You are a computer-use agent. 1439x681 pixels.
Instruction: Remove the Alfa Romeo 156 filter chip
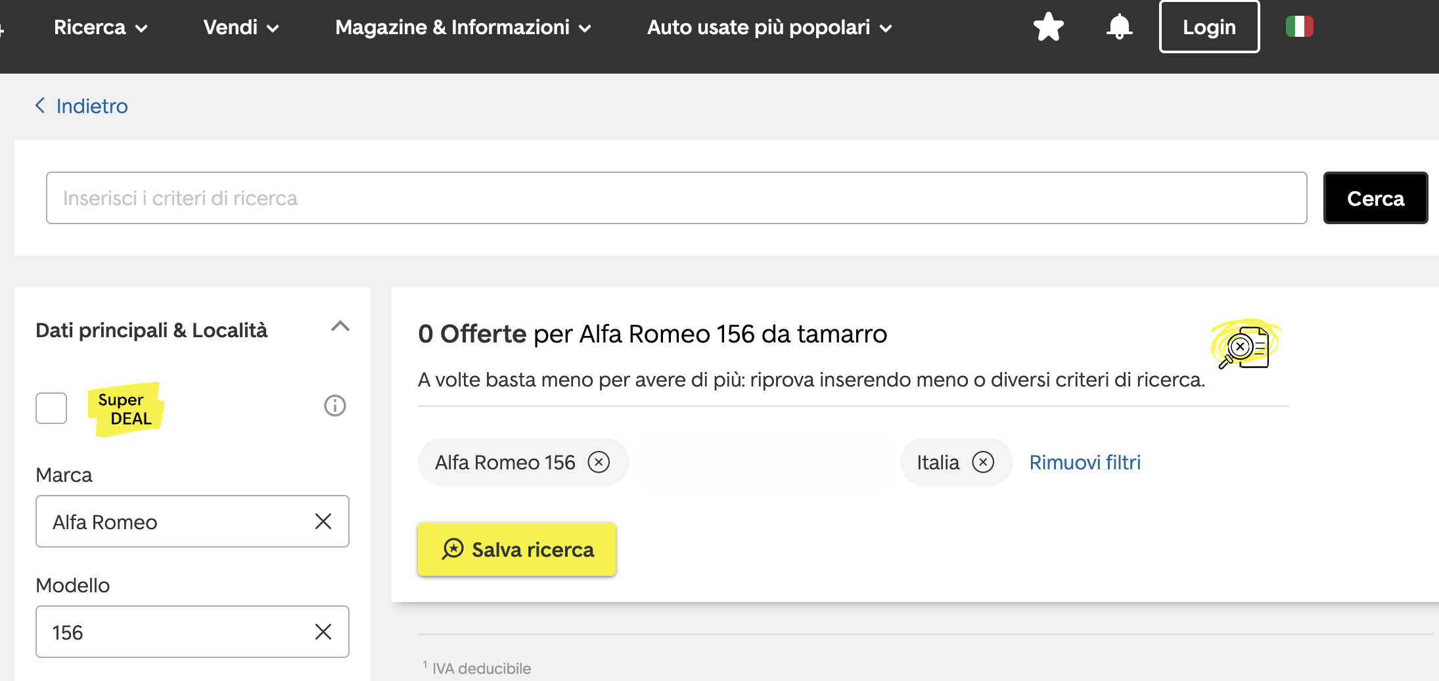click(x=599, y=462)
